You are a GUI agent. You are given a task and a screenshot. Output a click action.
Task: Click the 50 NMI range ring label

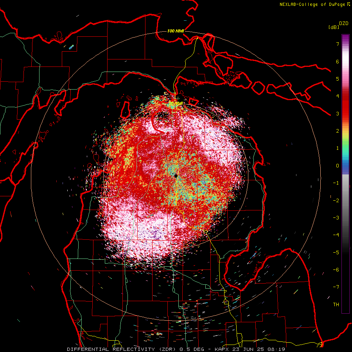tap(176, 104)
